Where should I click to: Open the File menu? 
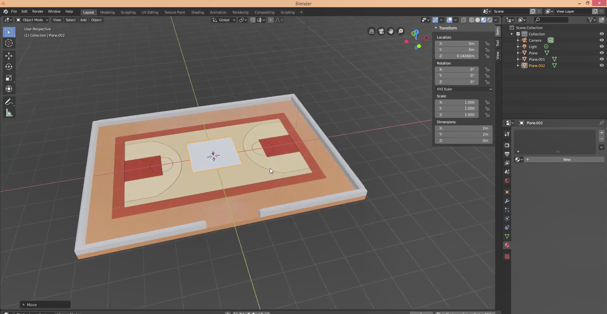pos(14,11)
